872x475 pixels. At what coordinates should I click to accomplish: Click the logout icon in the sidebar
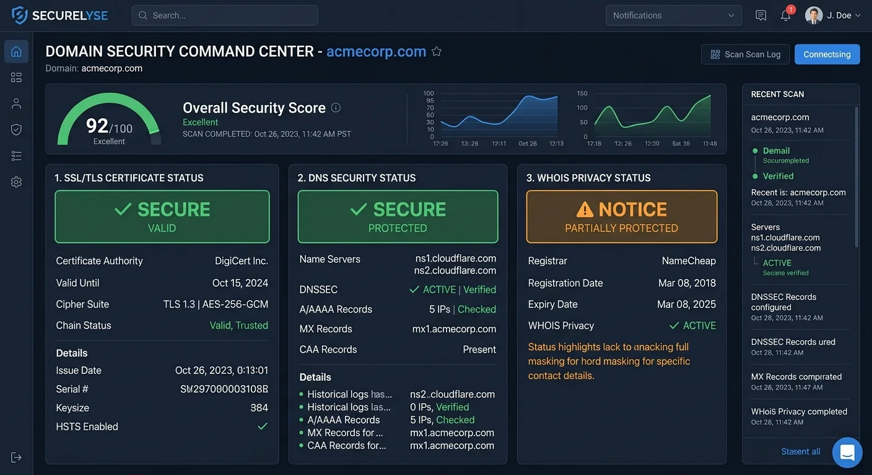click(x=16, y=457)
